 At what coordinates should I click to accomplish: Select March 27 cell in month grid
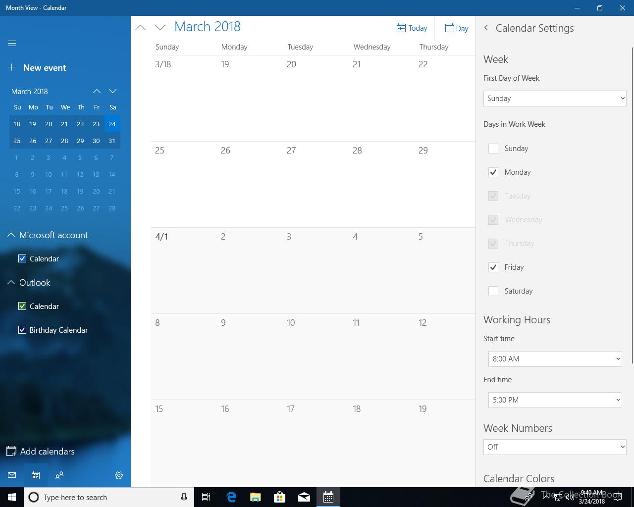pos(316,185)
